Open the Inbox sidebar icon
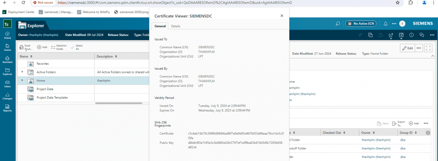The image size is (438, 161). pyautogui.click(x=7, y=84)
